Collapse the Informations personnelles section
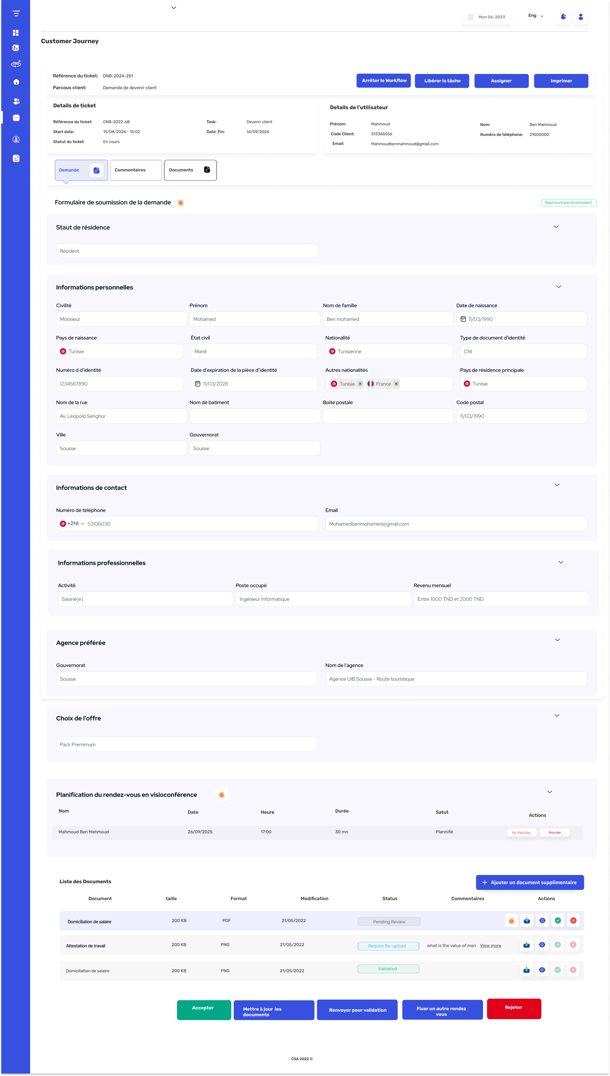 click(x=558, y=286)
